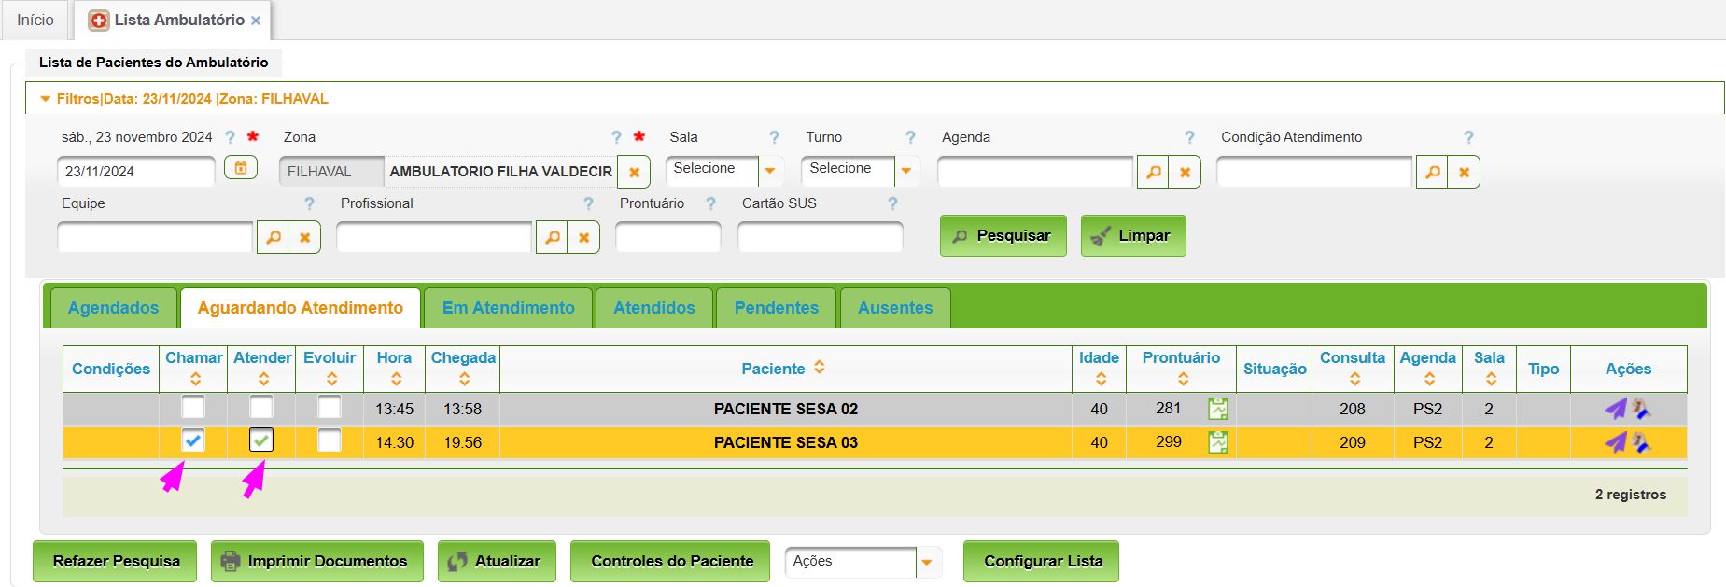Show help for Condição Atendimento
Image resolution: width=1726 pixels, height=587 pixels.
tap(1468, 137)
